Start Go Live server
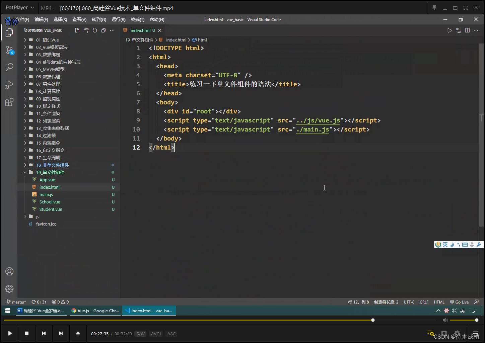This screenshot has width=485, height=343. [459, 302]
